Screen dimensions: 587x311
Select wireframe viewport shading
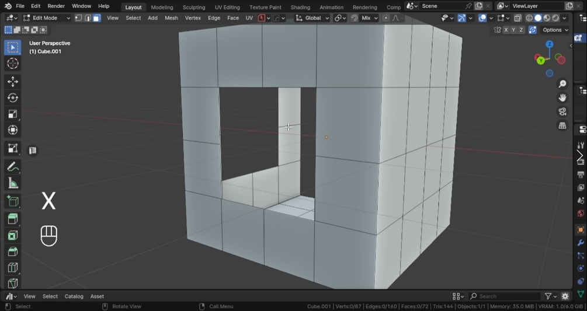tap(529, 18)
